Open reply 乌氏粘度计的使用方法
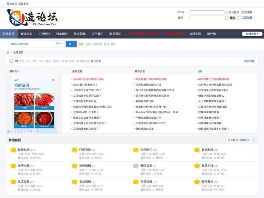Viewport: 264px width, 198px height. coord(148,85)
